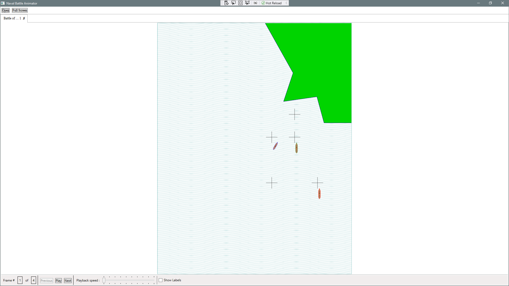Click the Previous frame button
This screenshot has height=286, width=509.
click(x=46, y=280)
